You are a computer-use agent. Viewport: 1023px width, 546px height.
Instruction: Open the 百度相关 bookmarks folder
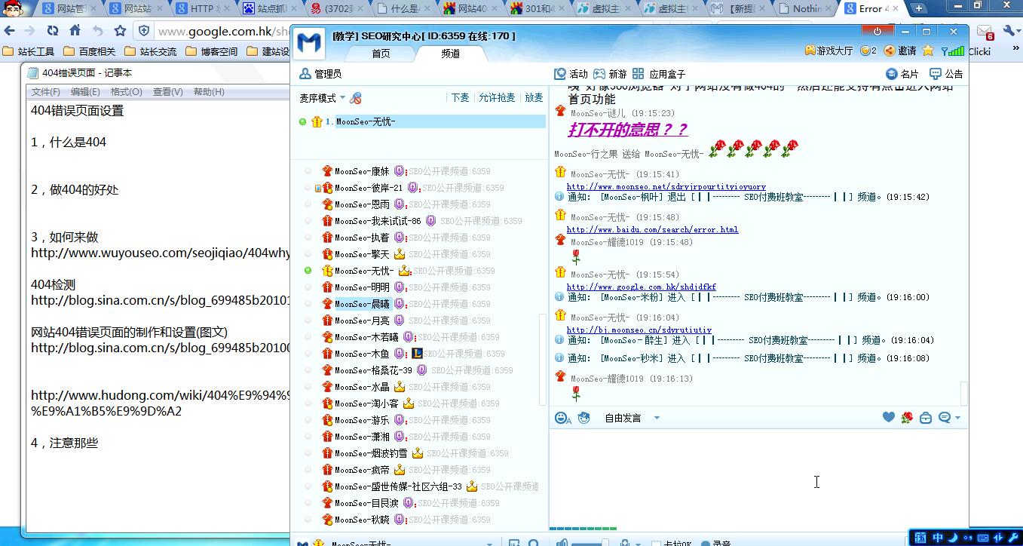tap(89, 51)
